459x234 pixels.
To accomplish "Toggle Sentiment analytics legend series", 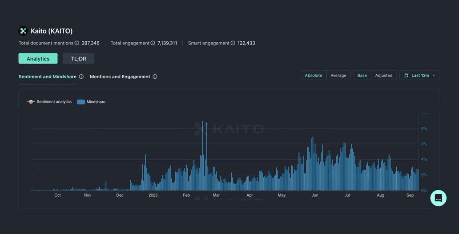I will point(49,102).
